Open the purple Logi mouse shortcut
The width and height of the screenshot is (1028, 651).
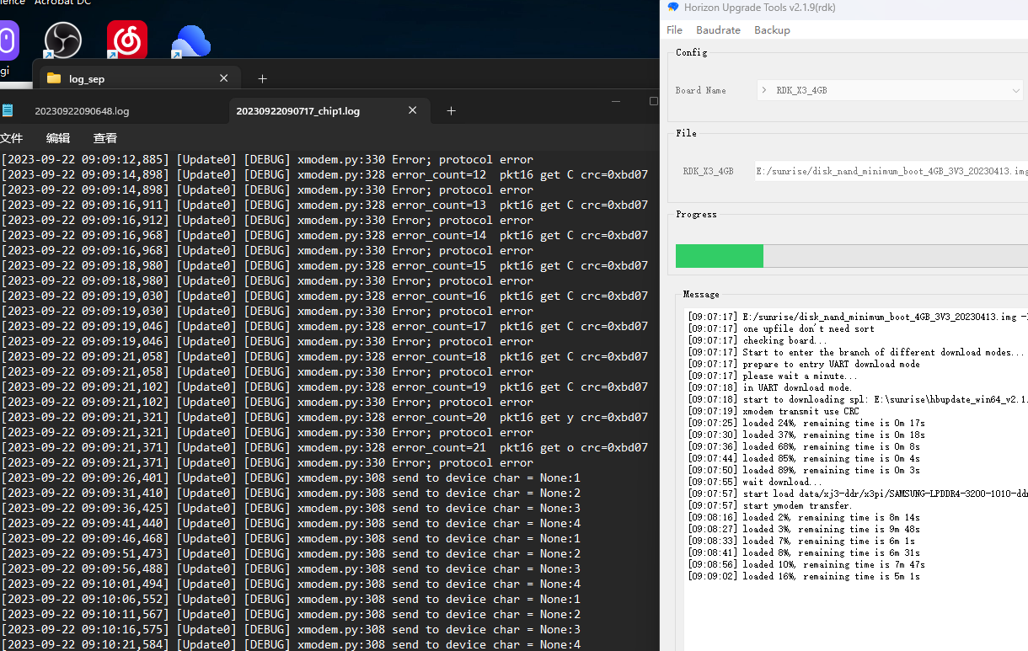[7, 40]
